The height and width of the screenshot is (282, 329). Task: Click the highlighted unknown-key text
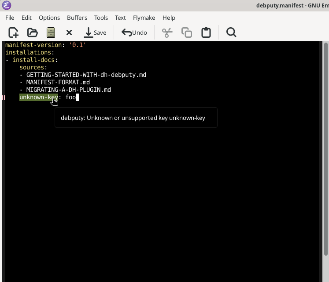click(x=39, y=97)
